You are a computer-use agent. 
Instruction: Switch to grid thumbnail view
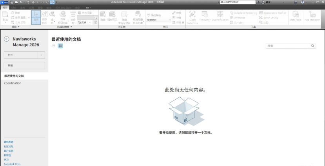coord(60,46)
